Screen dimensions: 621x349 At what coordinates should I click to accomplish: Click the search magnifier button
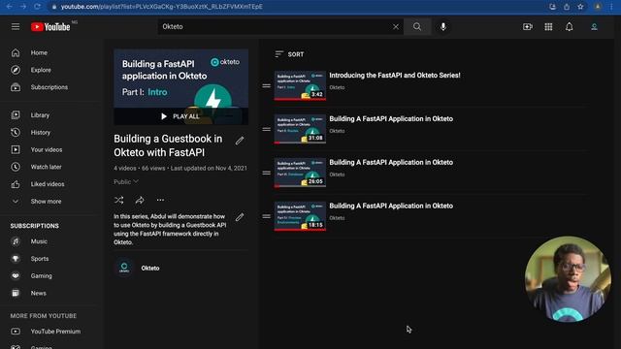click(417, 26)
